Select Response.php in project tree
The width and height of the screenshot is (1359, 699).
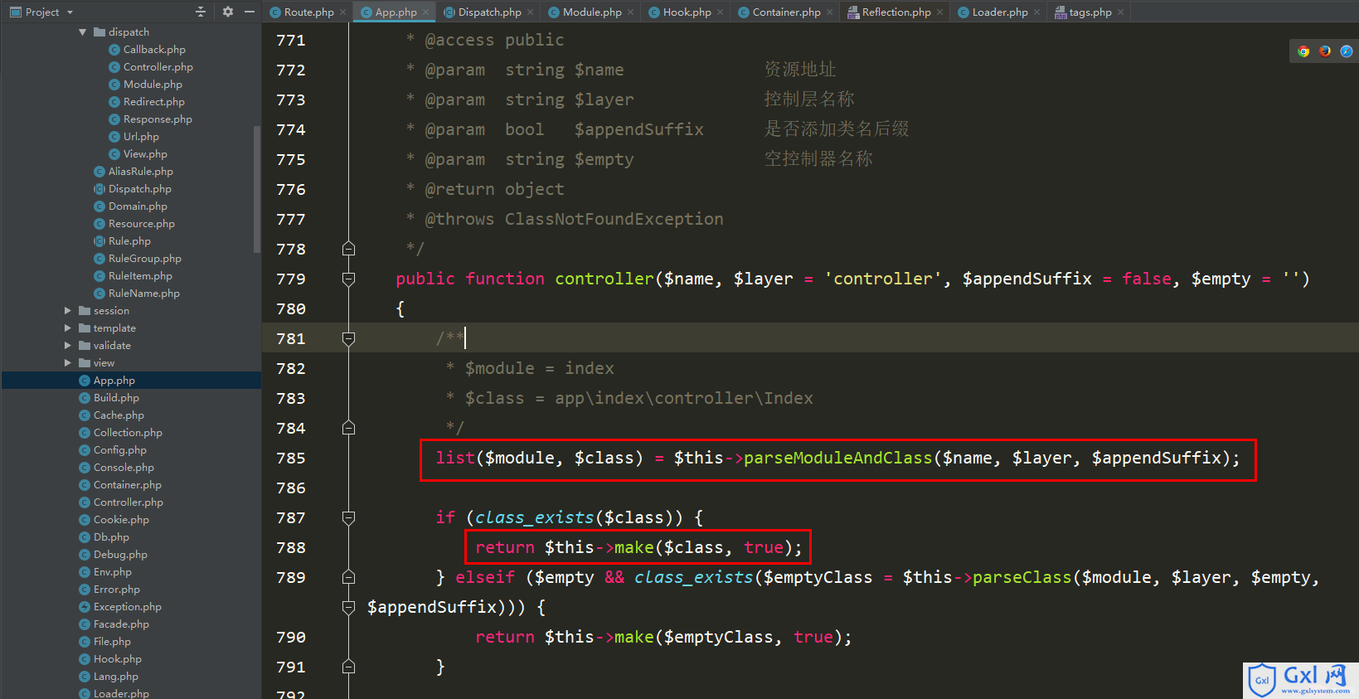pos(158,119)
